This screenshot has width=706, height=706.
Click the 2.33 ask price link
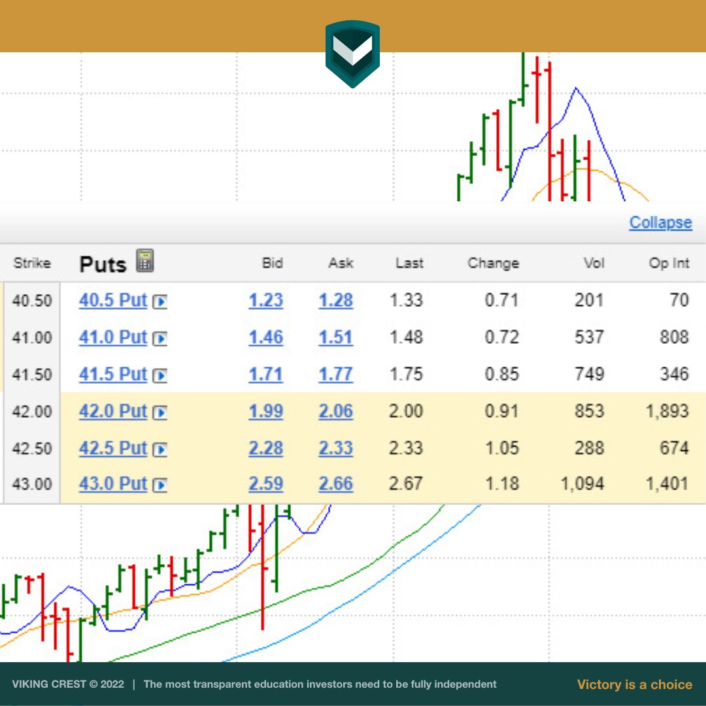pos(335,448)
